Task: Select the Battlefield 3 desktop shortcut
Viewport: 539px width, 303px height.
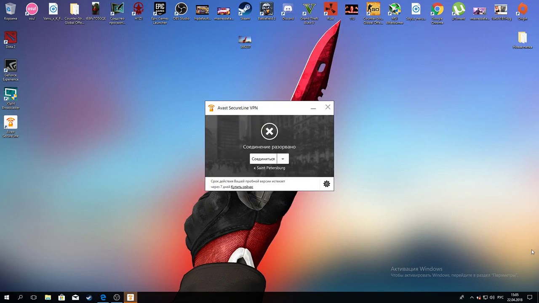Action: click(x=267, y=12)
